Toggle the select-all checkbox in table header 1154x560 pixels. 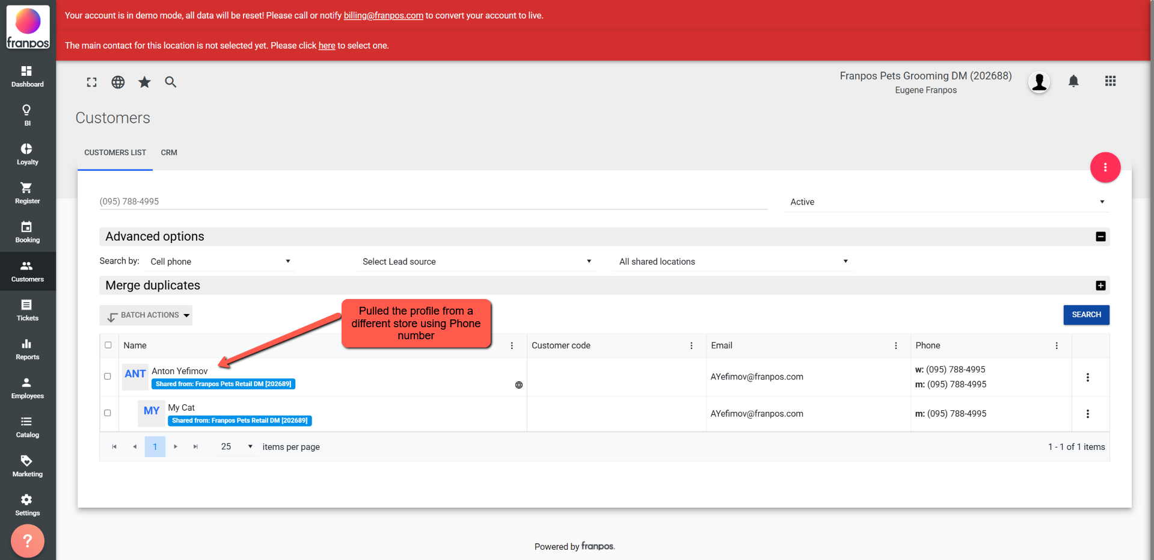point(108,345)
